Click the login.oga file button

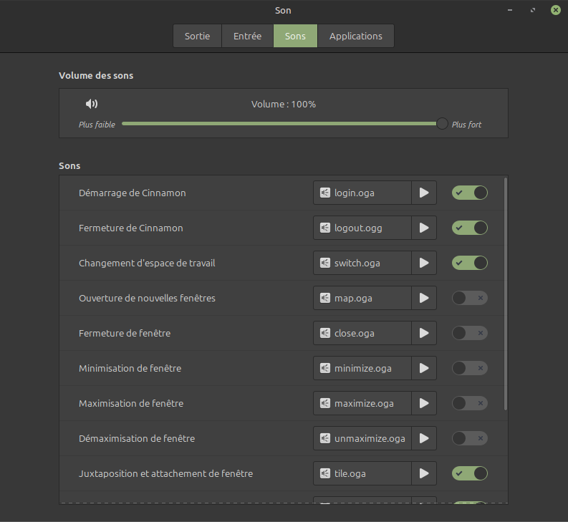[x=362, y=193]
